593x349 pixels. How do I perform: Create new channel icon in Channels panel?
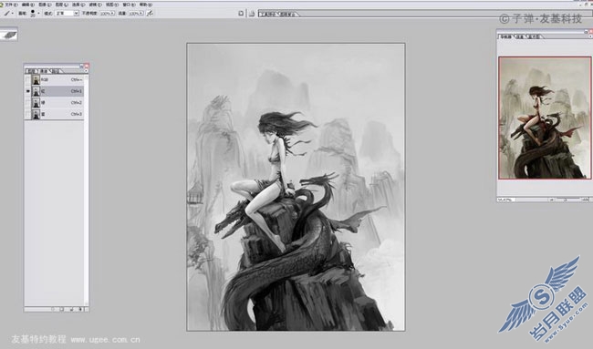pos(71,309)
